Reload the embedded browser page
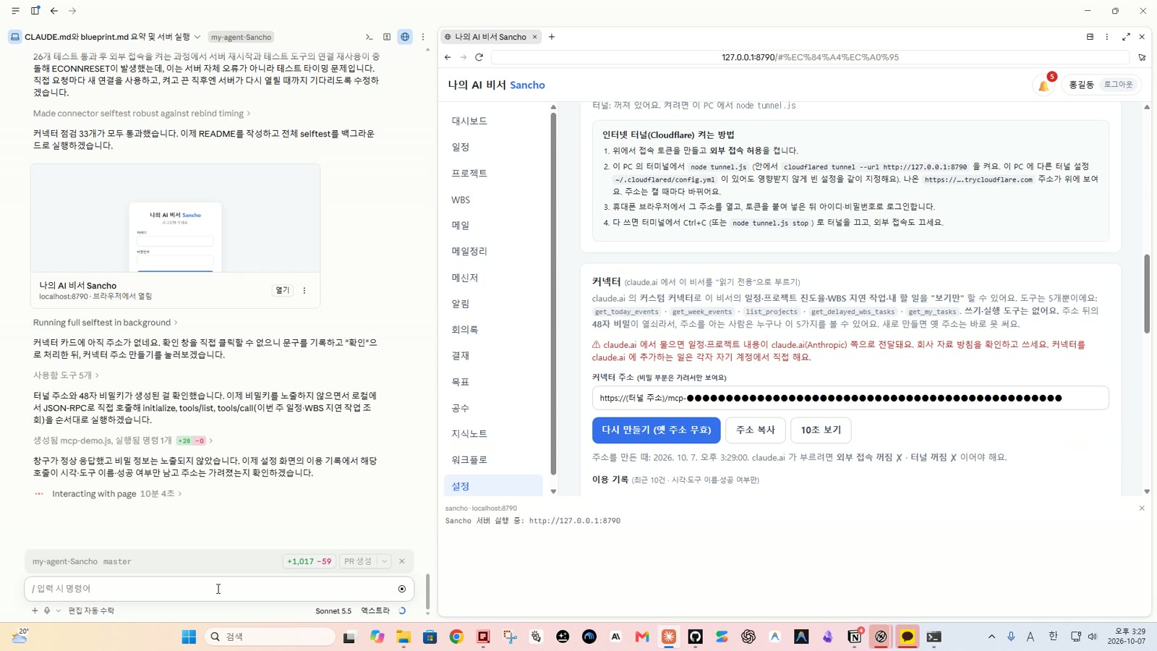Image resolution: width=1157 pixels, height=651 pixels. point(479,57)
